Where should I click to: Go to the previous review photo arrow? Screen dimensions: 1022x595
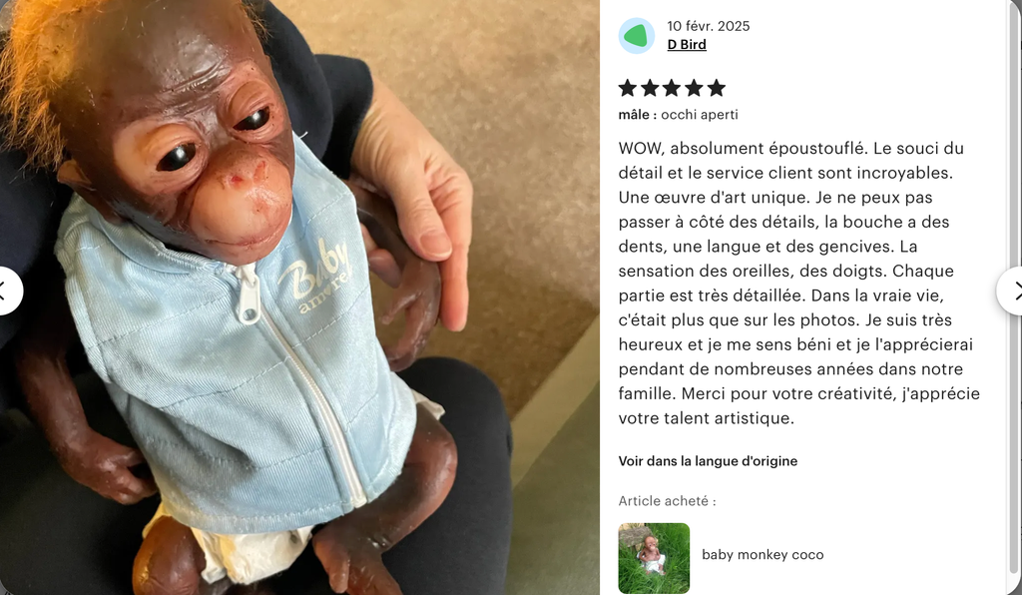pyautogui.click(x=7, y=291)
